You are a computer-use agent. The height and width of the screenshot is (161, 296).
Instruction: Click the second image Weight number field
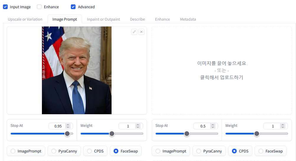tap(276, 126)
